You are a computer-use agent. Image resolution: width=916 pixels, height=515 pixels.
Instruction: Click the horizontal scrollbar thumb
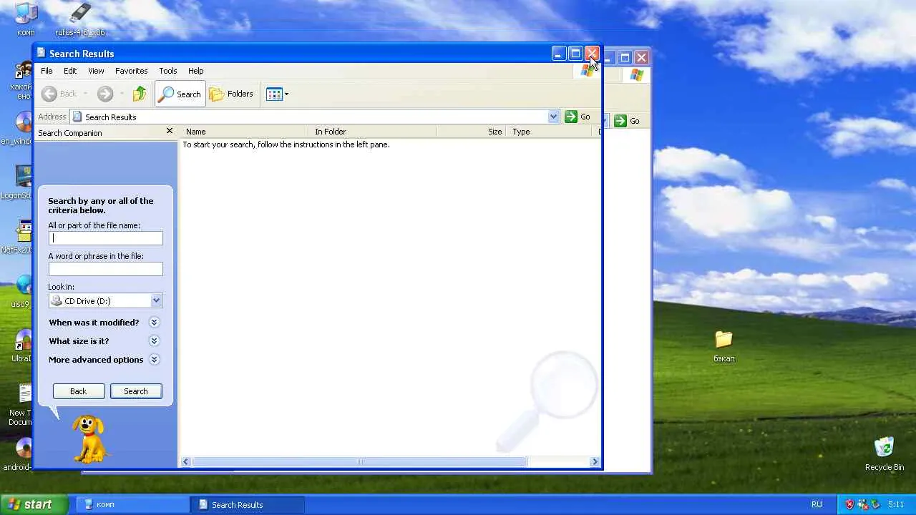click(x=359, y=462)
